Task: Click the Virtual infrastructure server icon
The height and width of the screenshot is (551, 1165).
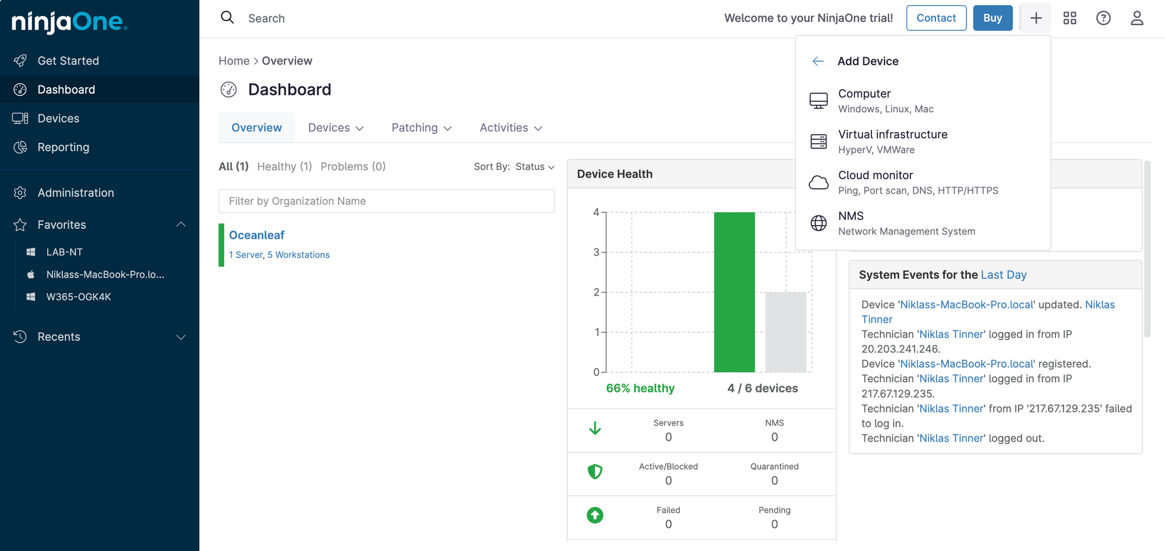Action: [818, 141]
